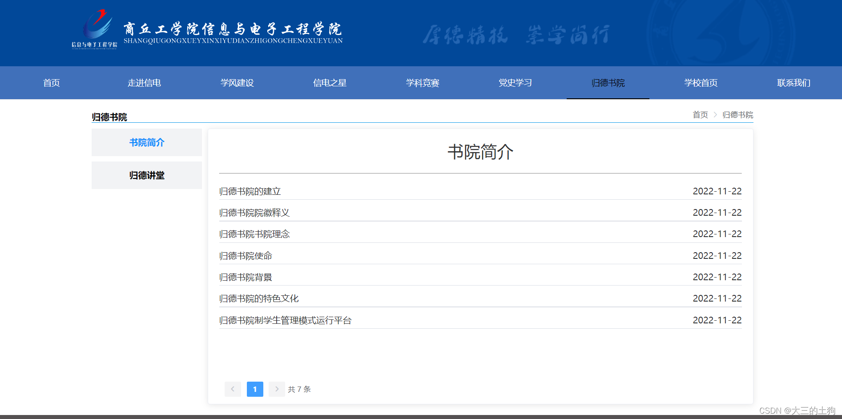842x419 pixels.
Task: Switch to the 归德讲堂 sidebar section
Action: (146, 175)
